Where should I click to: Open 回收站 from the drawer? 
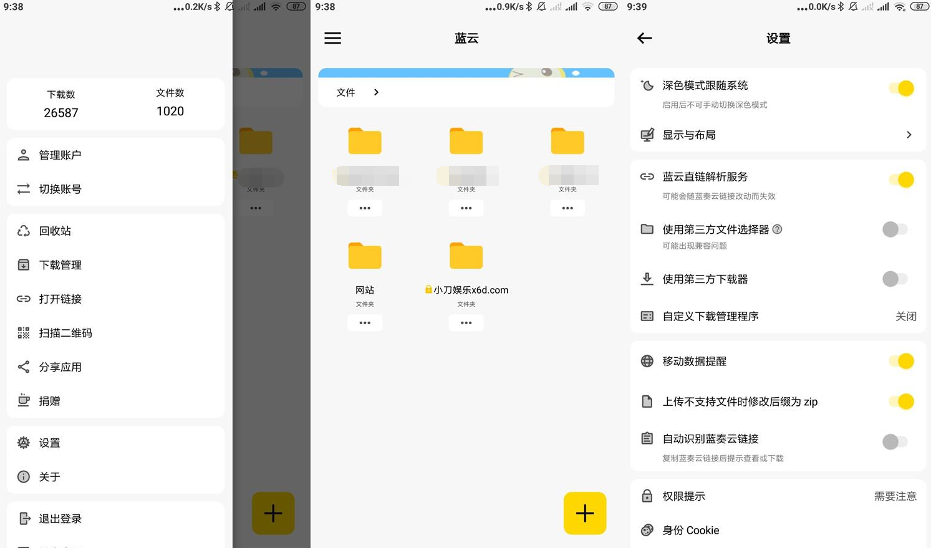point(115,231)
